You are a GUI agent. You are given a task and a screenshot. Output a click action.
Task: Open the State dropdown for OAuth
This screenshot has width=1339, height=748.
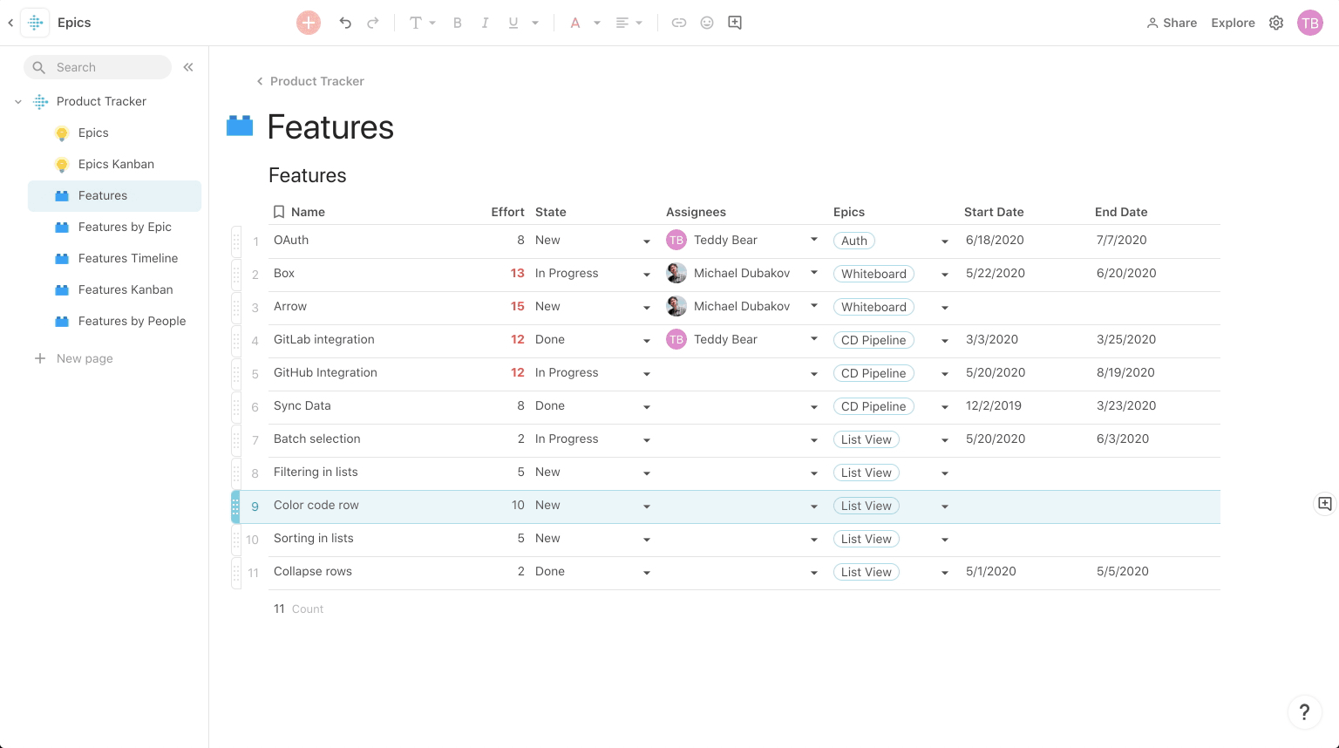(646, 241)
